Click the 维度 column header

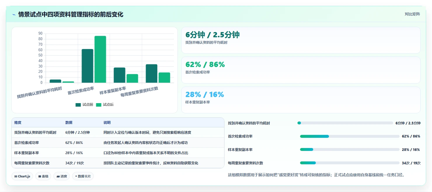click(18, 123)
